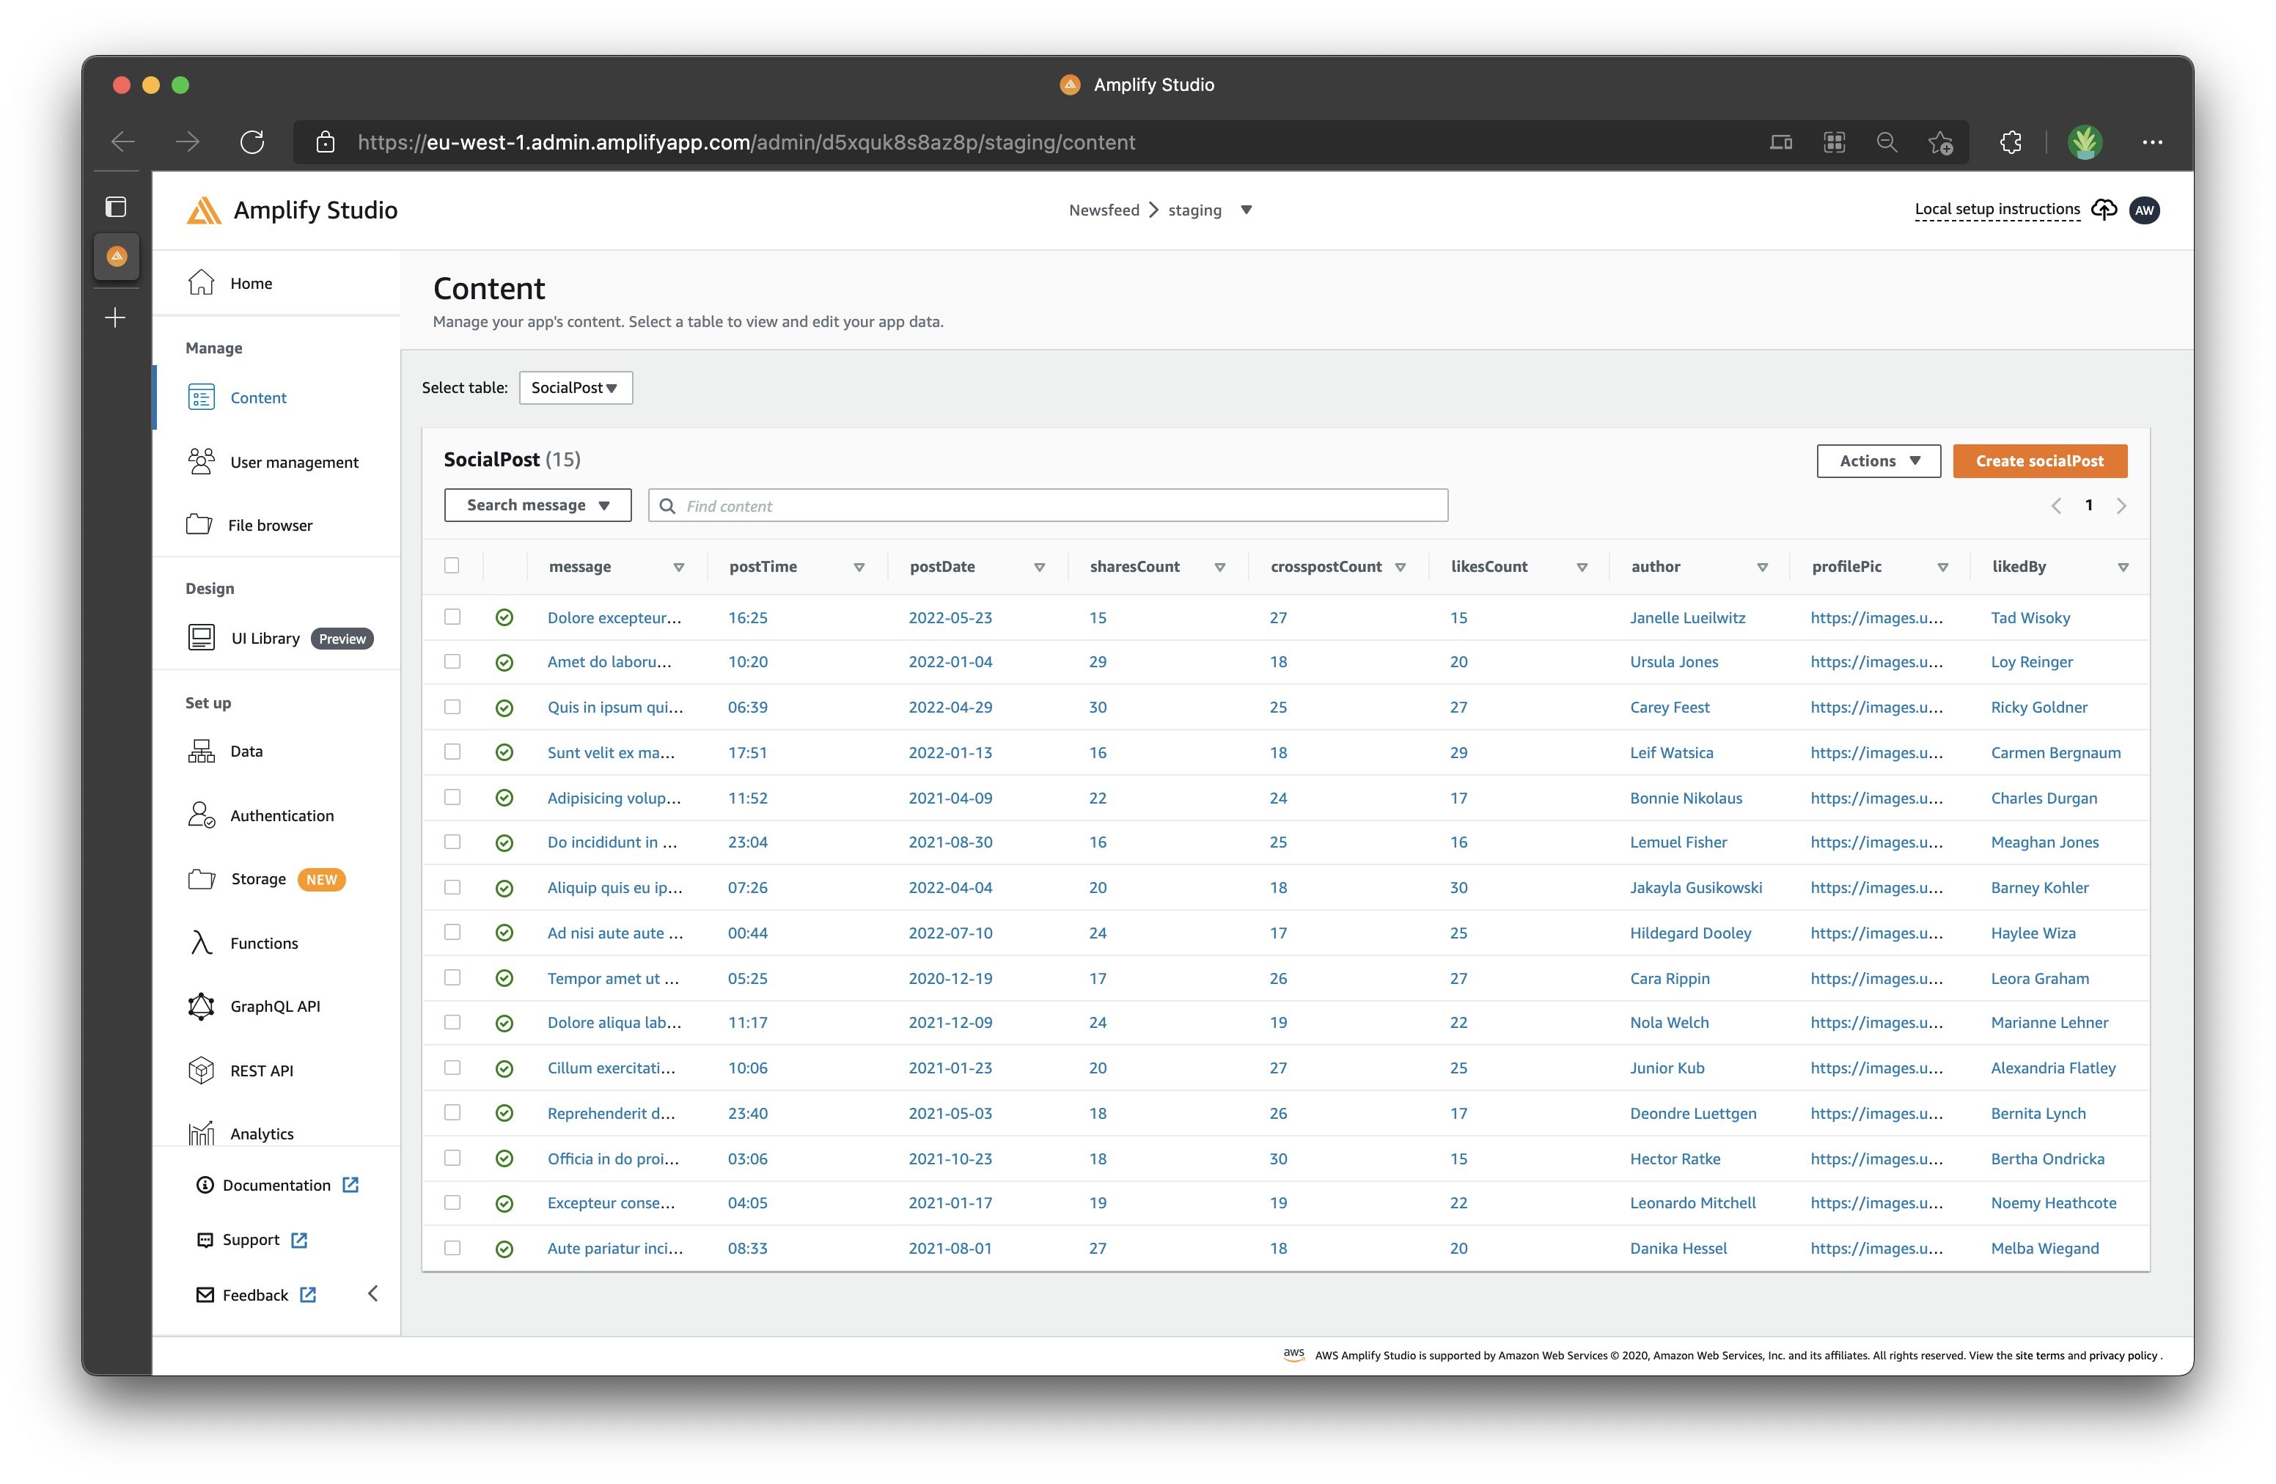Screen dimensions: 2276x1484
Task: Click the Create socialPost button
Action: [x=2040, y=461]
